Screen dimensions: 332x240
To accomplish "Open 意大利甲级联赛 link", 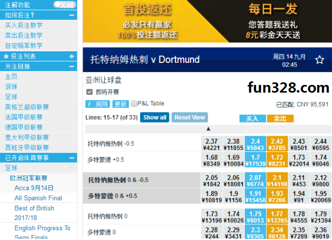I will [27, 138].
